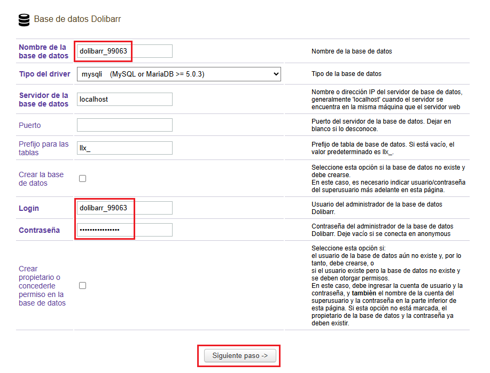
Task: Select the empty 'Puerto' input field
Action: (x=125, y=125)
